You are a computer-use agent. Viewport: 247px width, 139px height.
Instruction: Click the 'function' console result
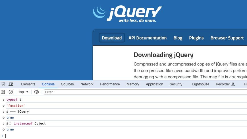(16, 106)
